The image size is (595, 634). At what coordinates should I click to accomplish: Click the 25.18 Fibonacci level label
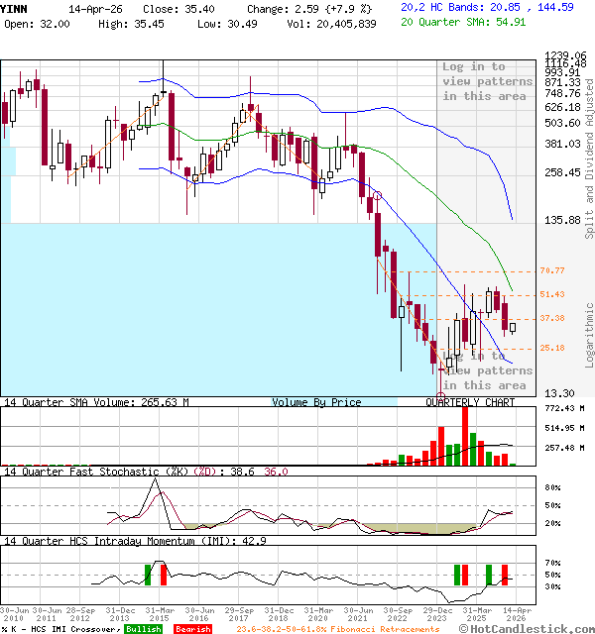[551, 348]
